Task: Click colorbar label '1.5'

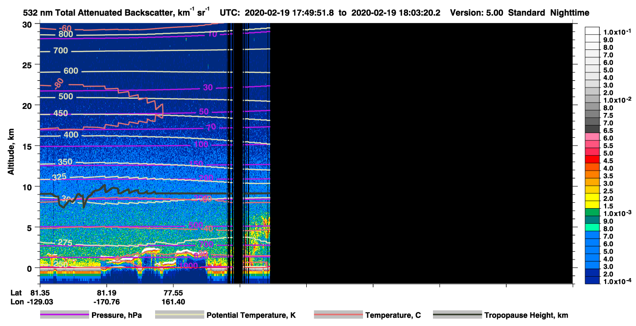Action: 607,206
